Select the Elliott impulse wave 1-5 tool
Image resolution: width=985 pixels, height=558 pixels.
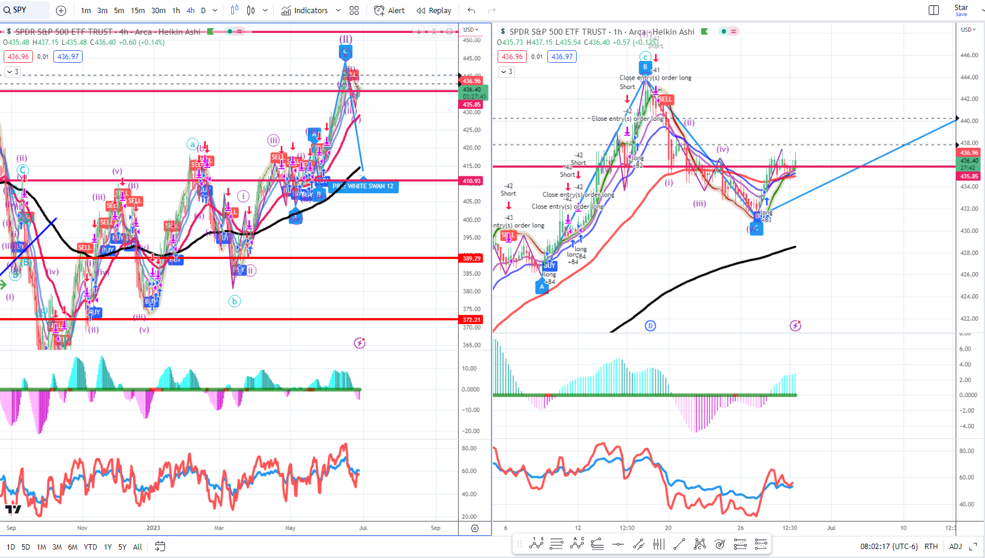pos(537,544)
